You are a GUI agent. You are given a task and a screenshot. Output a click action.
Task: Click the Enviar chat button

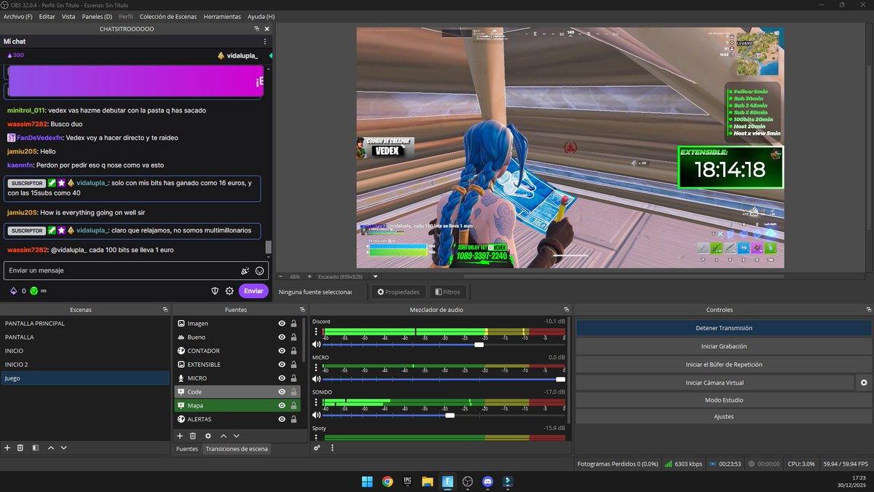click(253, 291)
